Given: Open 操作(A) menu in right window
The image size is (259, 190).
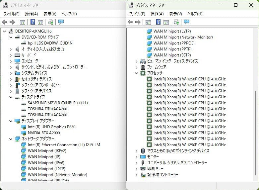Looking at the screenshot, I should click(157, 14).
